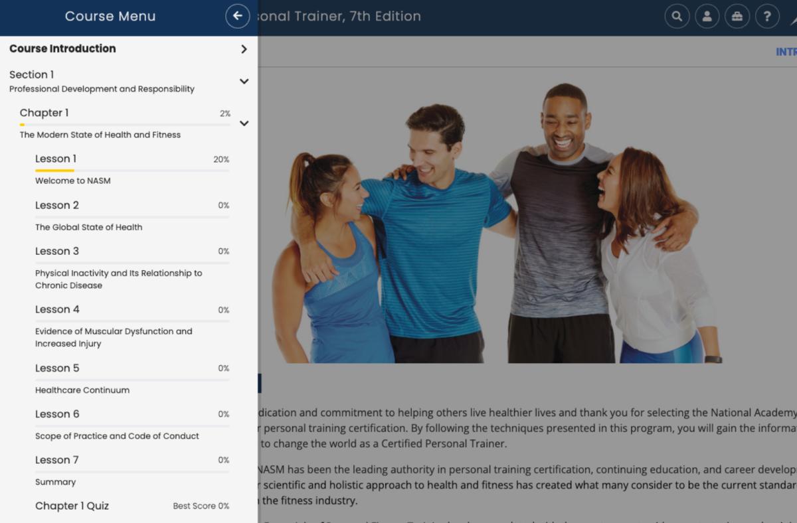The height and width of the screenshot is (523, 797).
Task: Click the Course Menu header title
Action: pos(110,17)
